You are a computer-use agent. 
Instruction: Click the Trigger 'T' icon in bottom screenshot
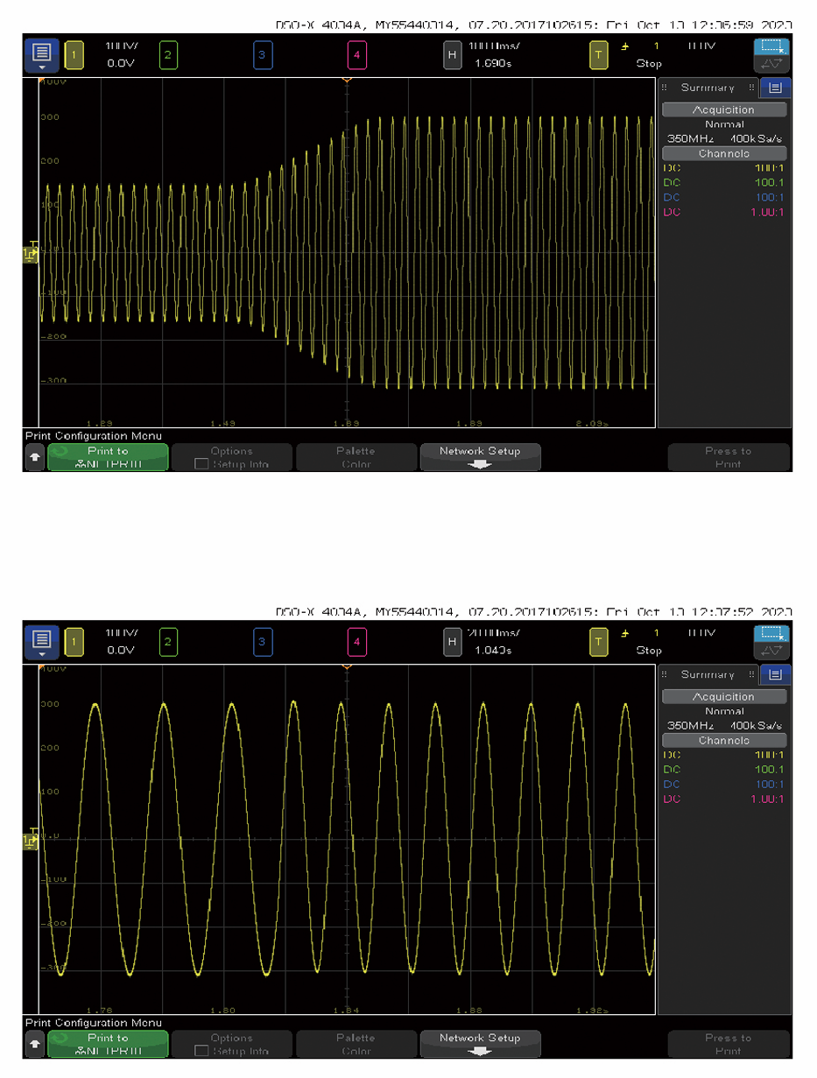click(x=598, y=643)
